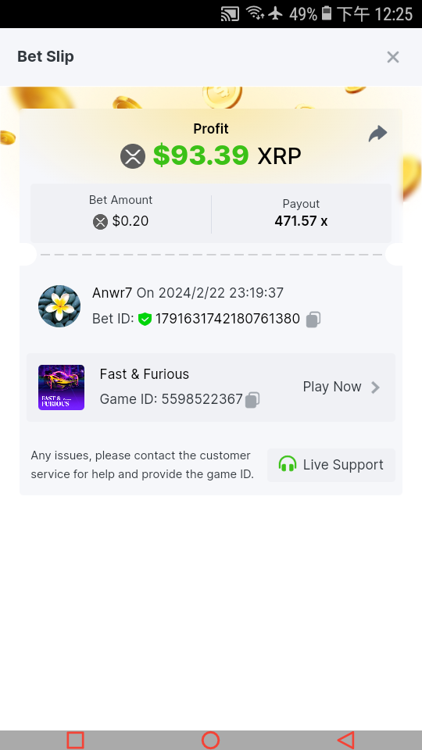Image resolution: width=422 pixels, height=750 pixels.
Task: Open recent apps via square button
Action: (x=76, y=740)
